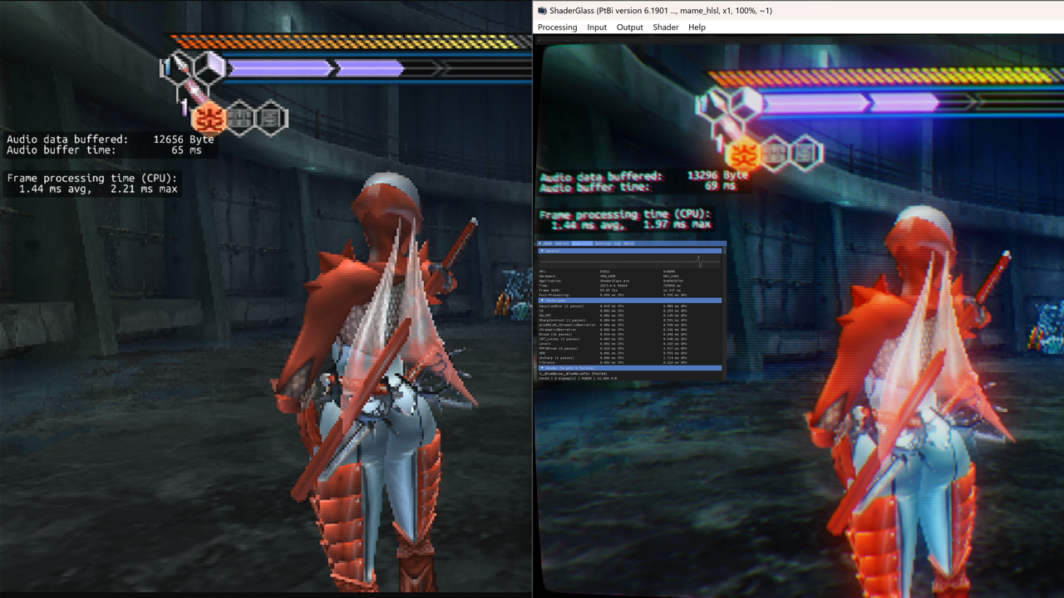Click the ShaderGlass title bar app icon
Screen dimensions: 1064x598
click(x=542, y=10)
